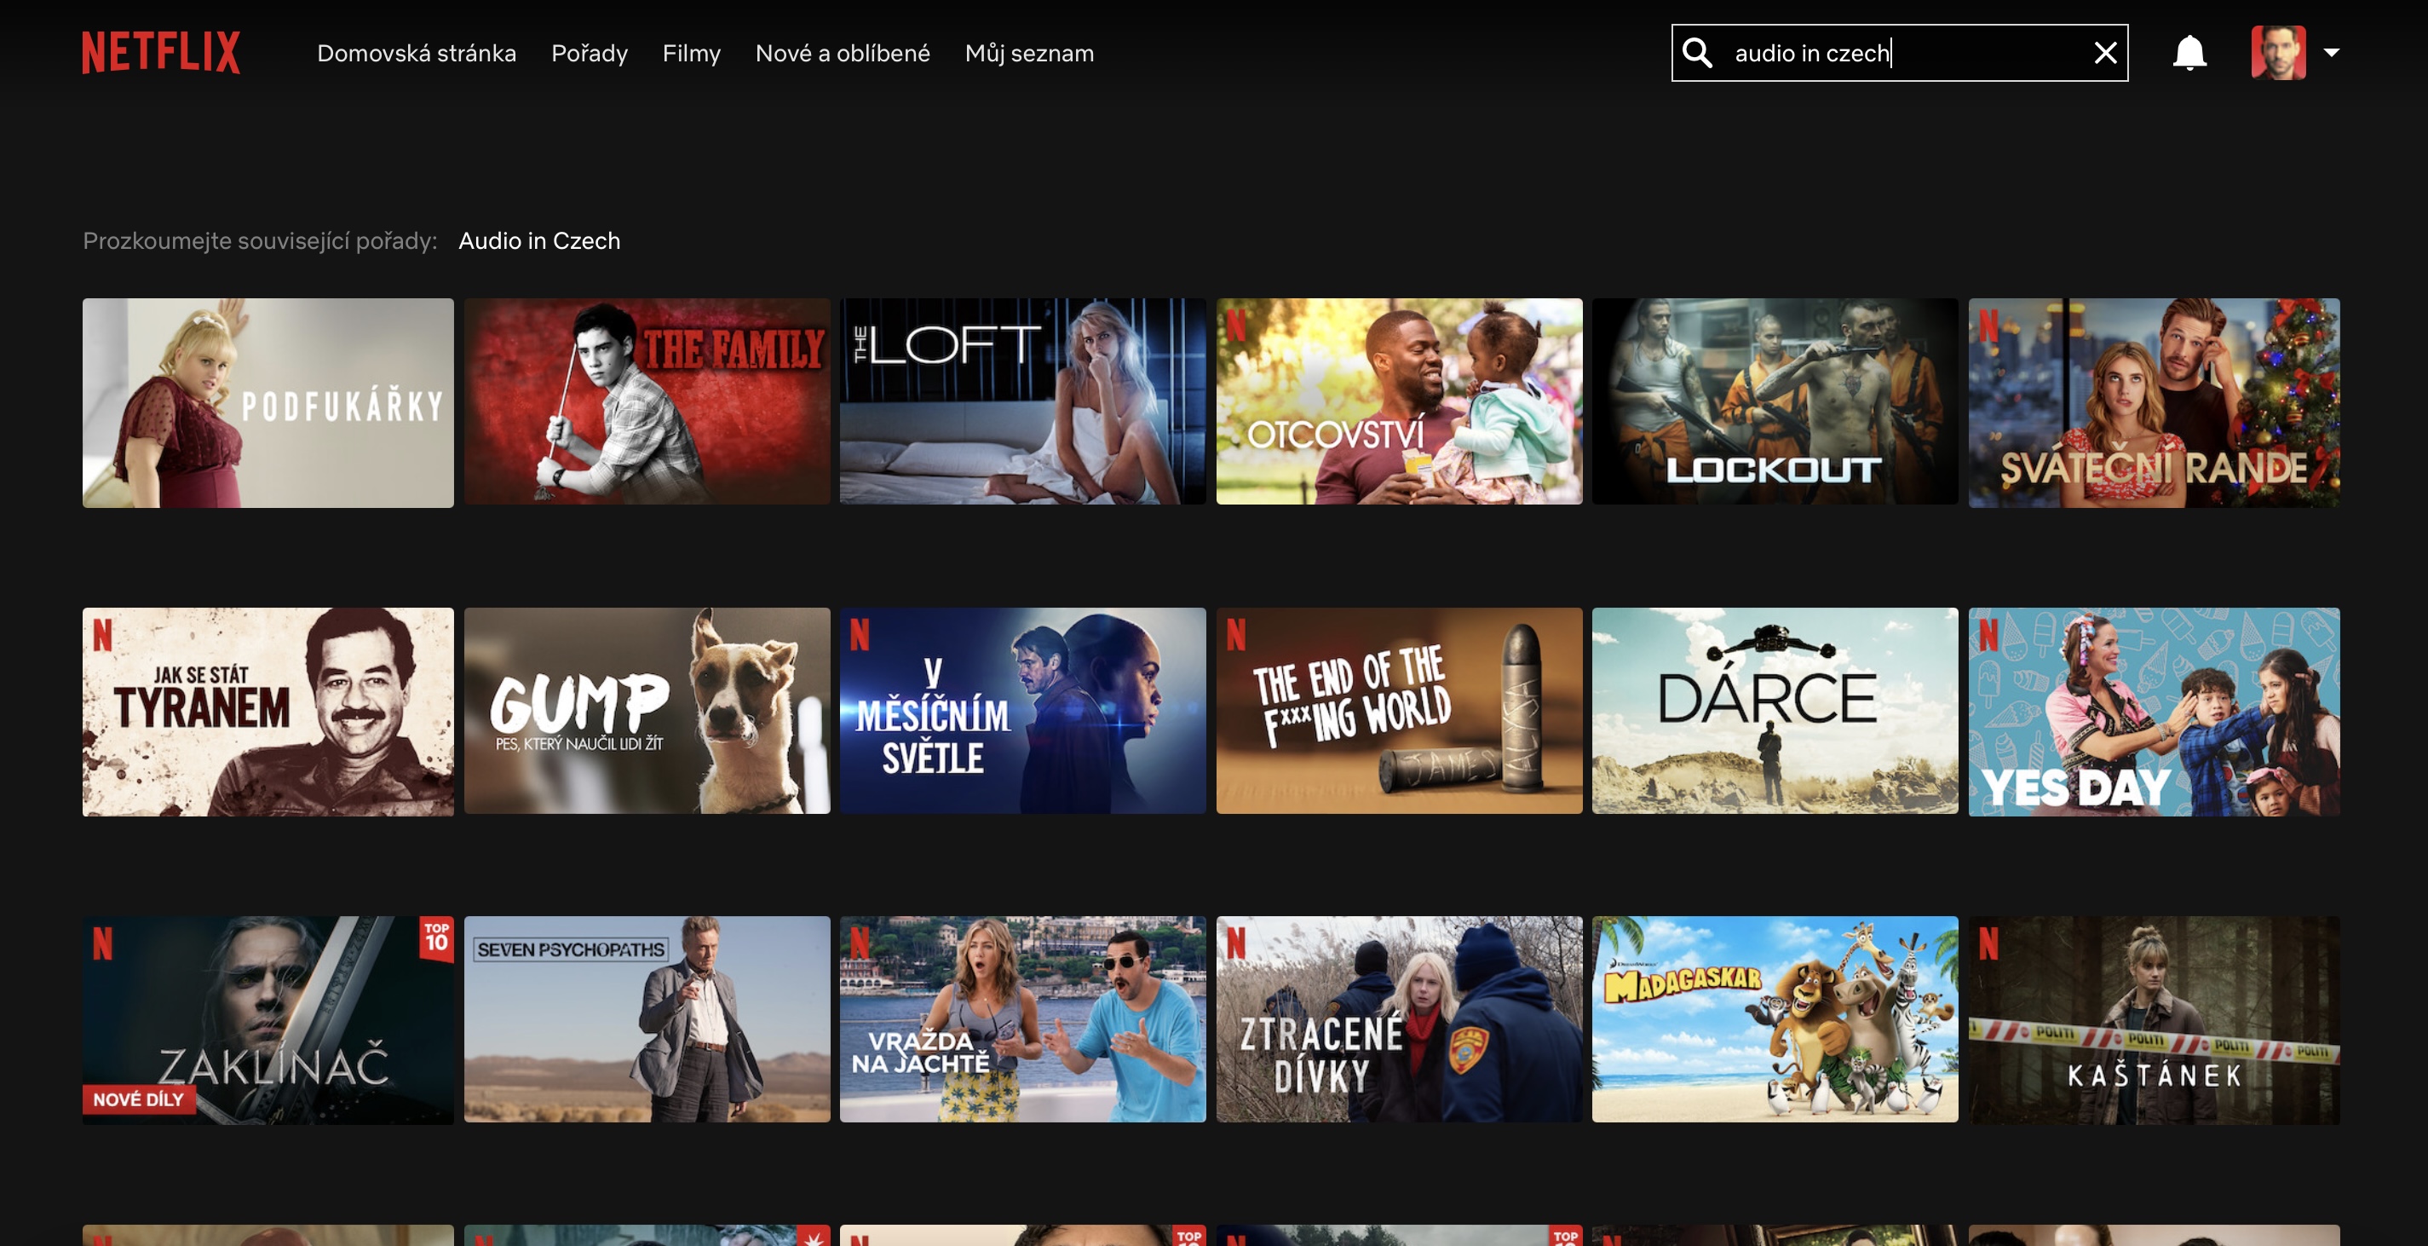Viewport: 2428px width, 1246px height.
Task: Open the Madagaskar animated movie
Action: (x=1774, y=1019)
